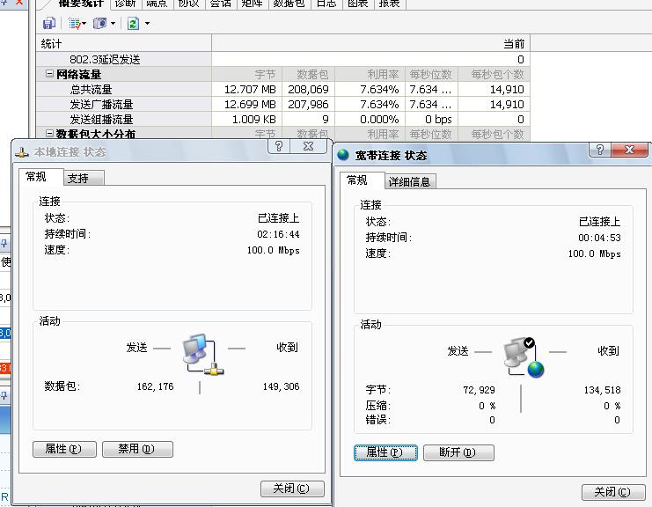
Task: Collapse the 网络流量 tree group
Action: (x=49, y=74)
